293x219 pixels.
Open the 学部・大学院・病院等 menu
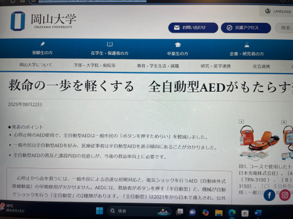point(94,65)
